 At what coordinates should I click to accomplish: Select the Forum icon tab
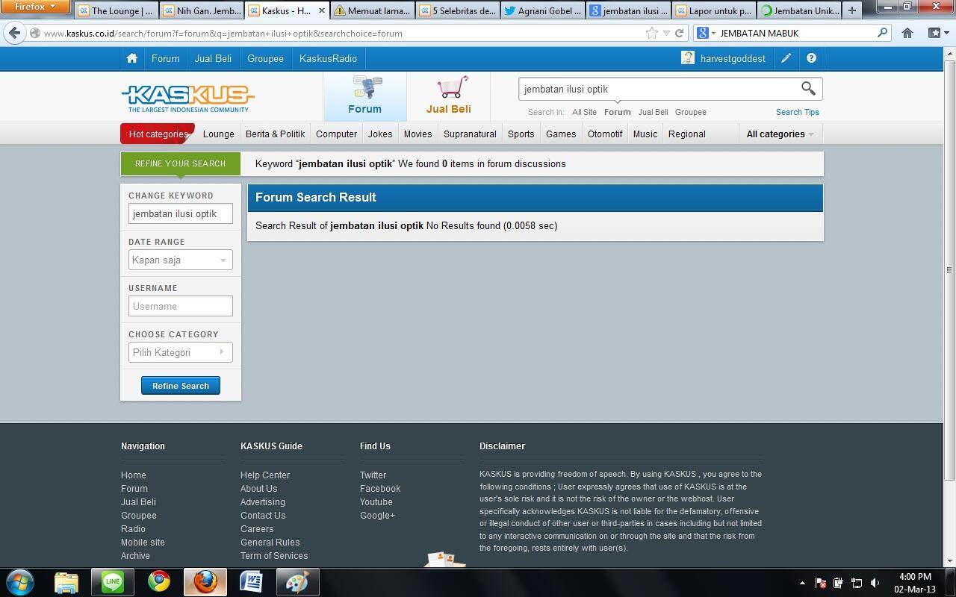[364, 96]
